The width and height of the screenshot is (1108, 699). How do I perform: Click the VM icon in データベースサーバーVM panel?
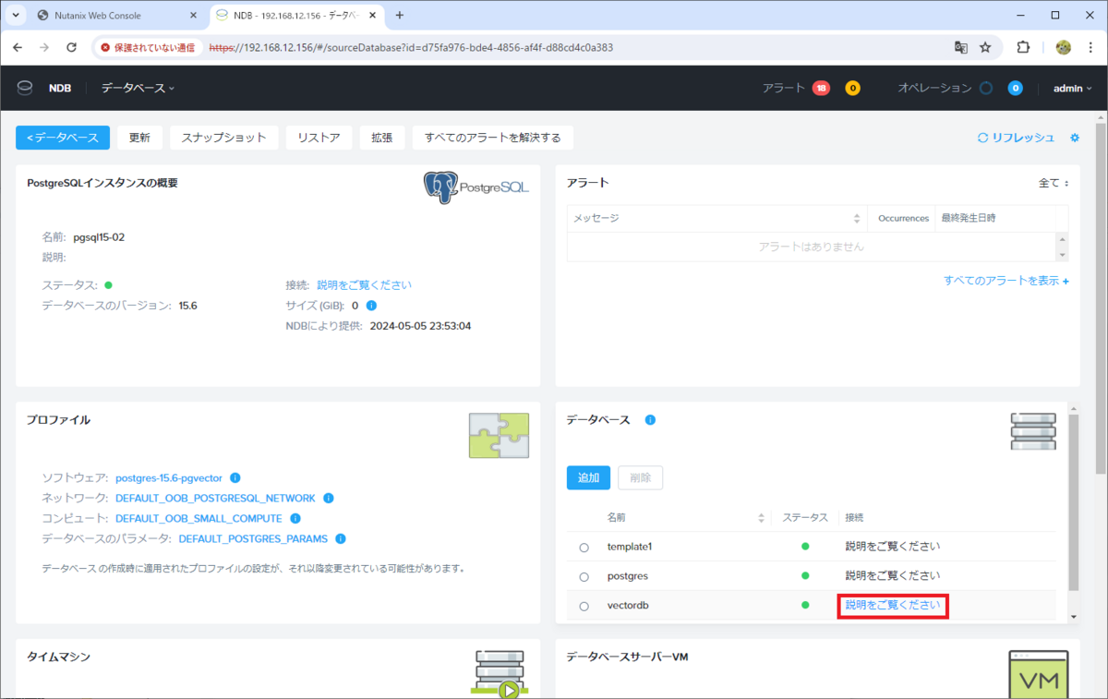(1039, 674)
